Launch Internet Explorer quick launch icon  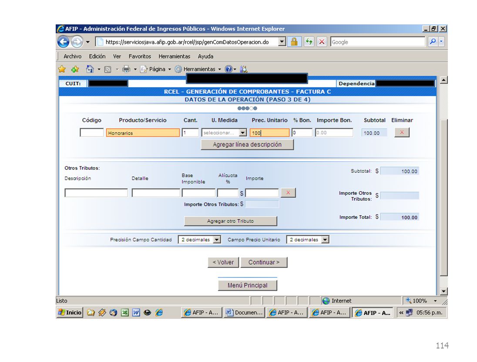(x=159, y=313)
